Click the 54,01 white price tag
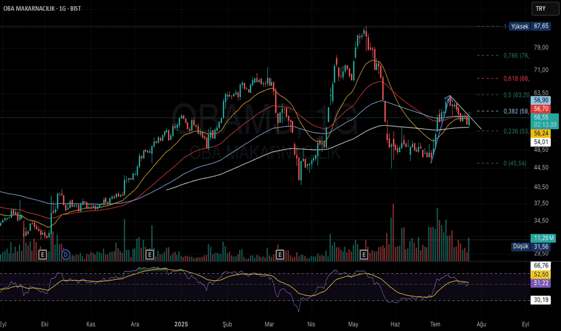Image resolution: width=561 pixels, height=331 pixels. pyautogui.click(x=541, y=142)
